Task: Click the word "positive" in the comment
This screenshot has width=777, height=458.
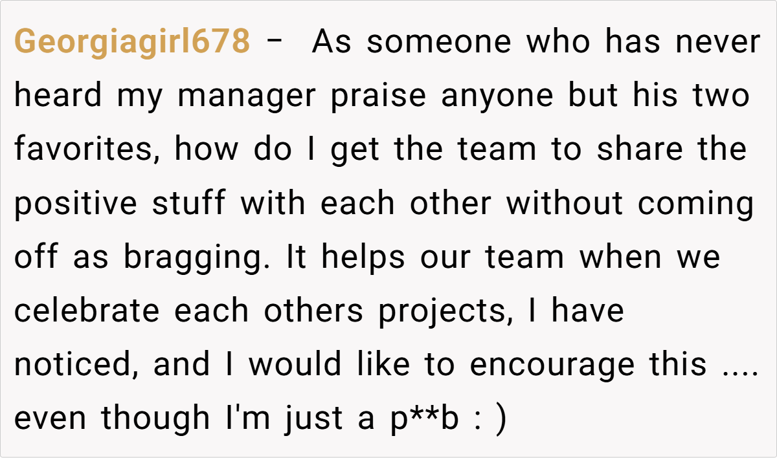Action: tap(76, 204)
